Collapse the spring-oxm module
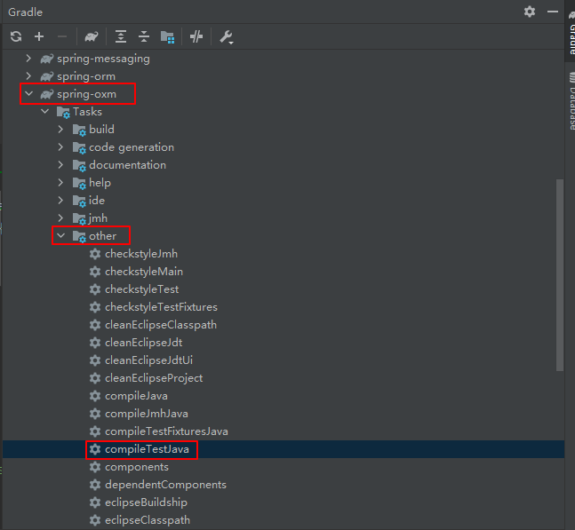The height and width of the screenshot is (530, 575). click(28, 94)
